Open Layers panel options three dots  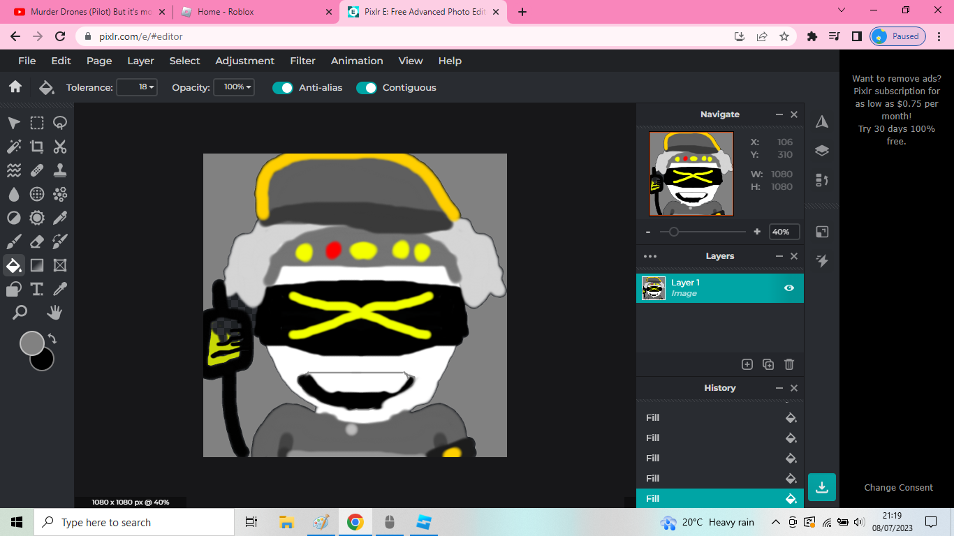click(650, 256)
